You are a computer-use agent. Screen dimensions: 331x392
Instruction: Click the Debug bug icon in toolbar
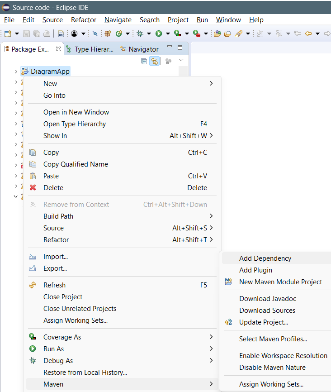tap(140, 33)
